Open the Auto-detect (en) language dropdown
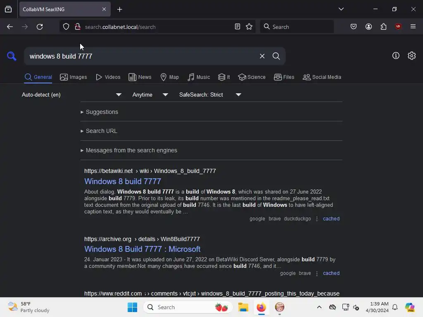Screen dimensions: 423x317 click(x=71, y=95)
